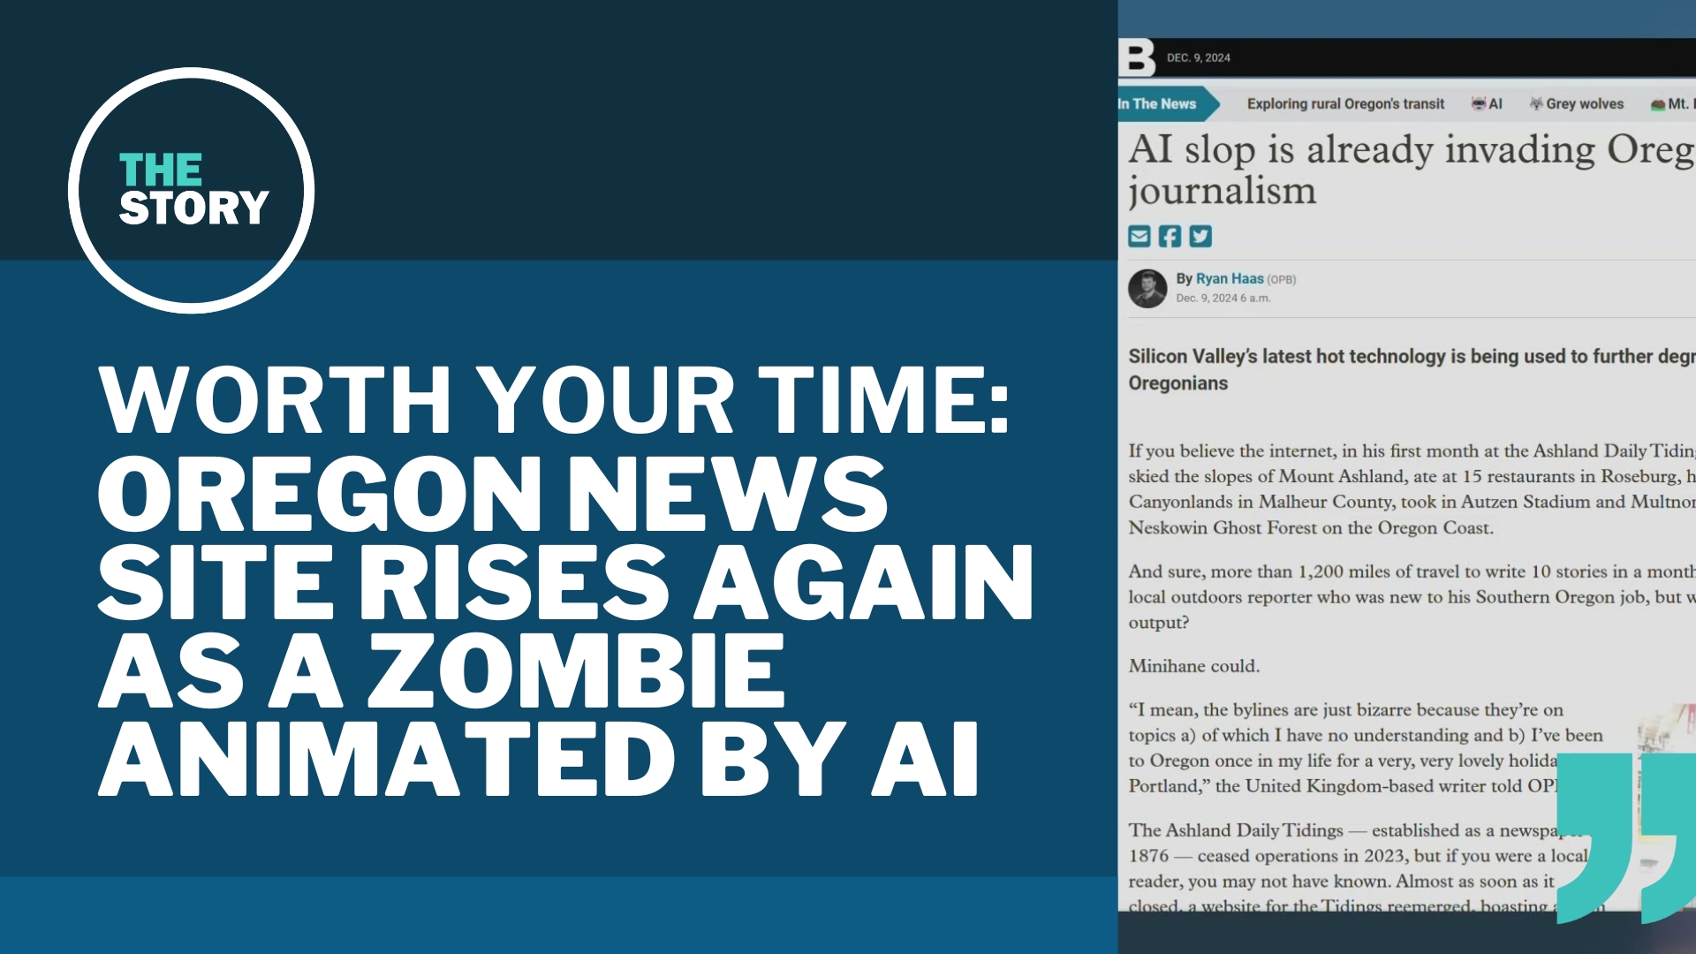Select the 'Exploring rural Oregon's transit' tab
The height and width of the screenshot is (954, 1696).
coord(1344,103)
